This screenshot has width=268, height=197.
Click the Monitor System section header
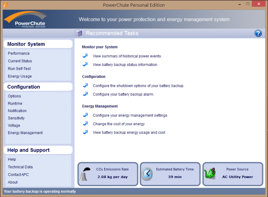point(38,44)
